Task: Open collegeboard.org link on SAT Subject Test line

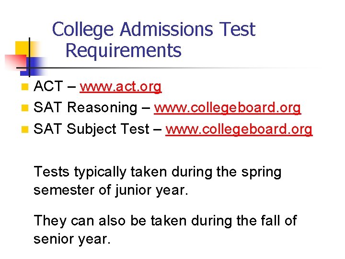Action: 239,129
